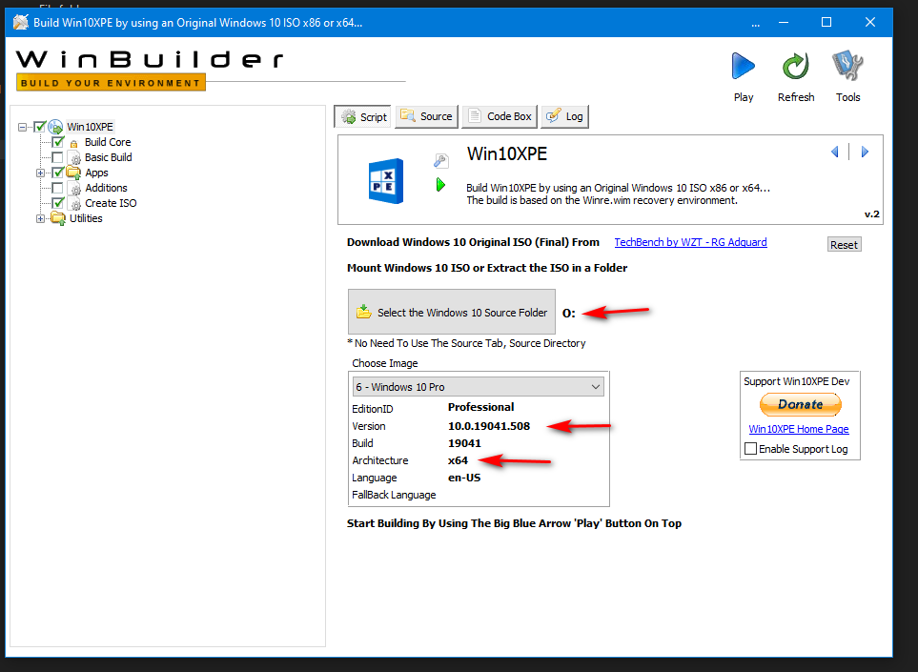Select Build Core in the tree
This screenshot has width=918, height=672.
tap(108, 142)
